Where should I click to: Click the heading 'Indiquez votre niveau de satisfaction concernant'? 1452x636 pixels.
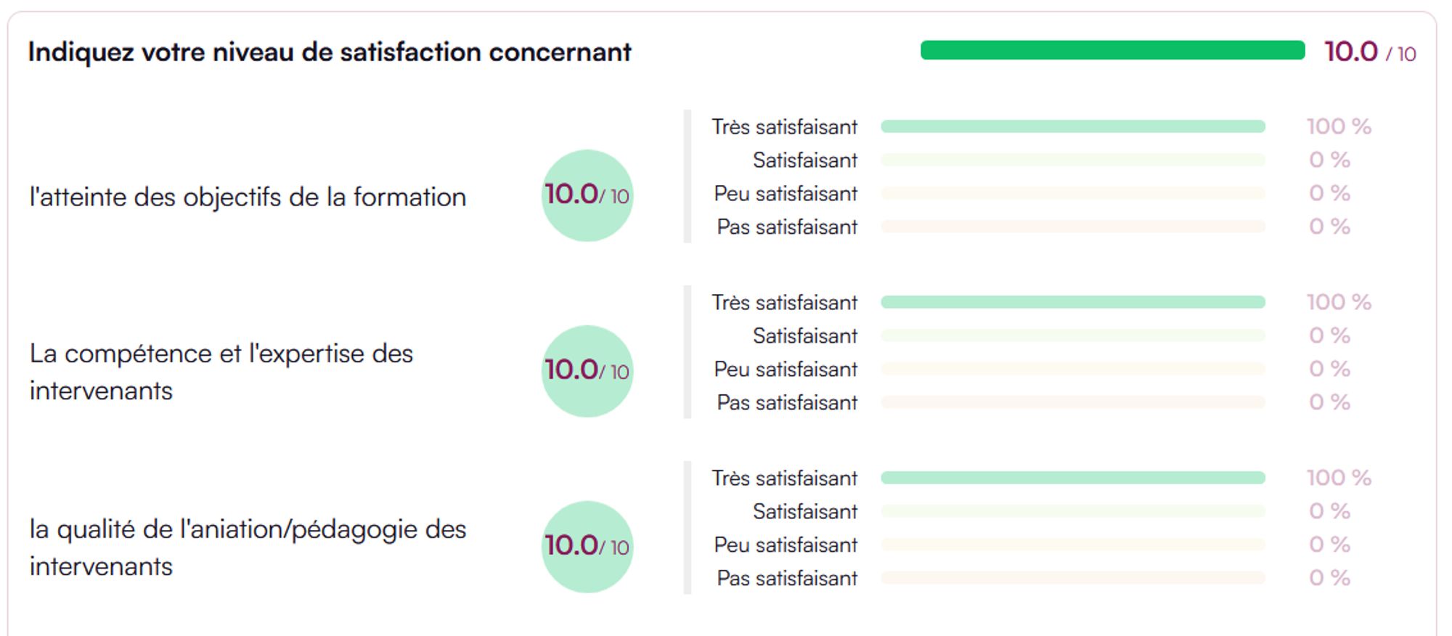click(x=330, y=52)
